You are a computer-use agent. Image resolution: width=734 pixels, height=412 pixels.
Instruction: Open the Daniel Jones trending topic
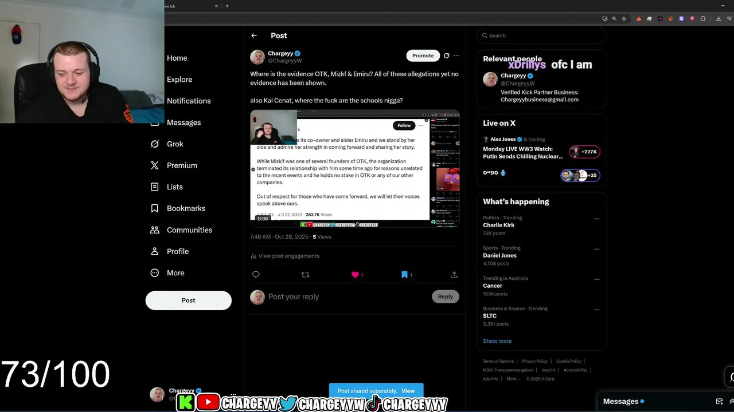coord(499,255)
